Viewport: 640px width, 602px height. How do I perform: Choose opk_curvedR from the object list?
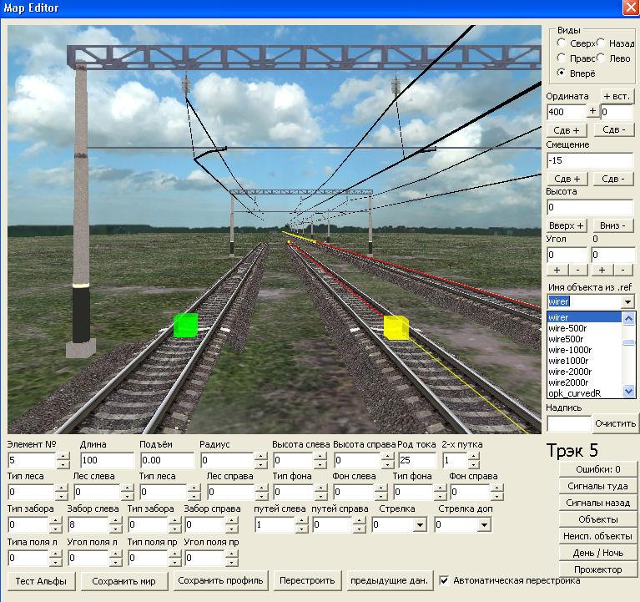(x=574, y=393)
